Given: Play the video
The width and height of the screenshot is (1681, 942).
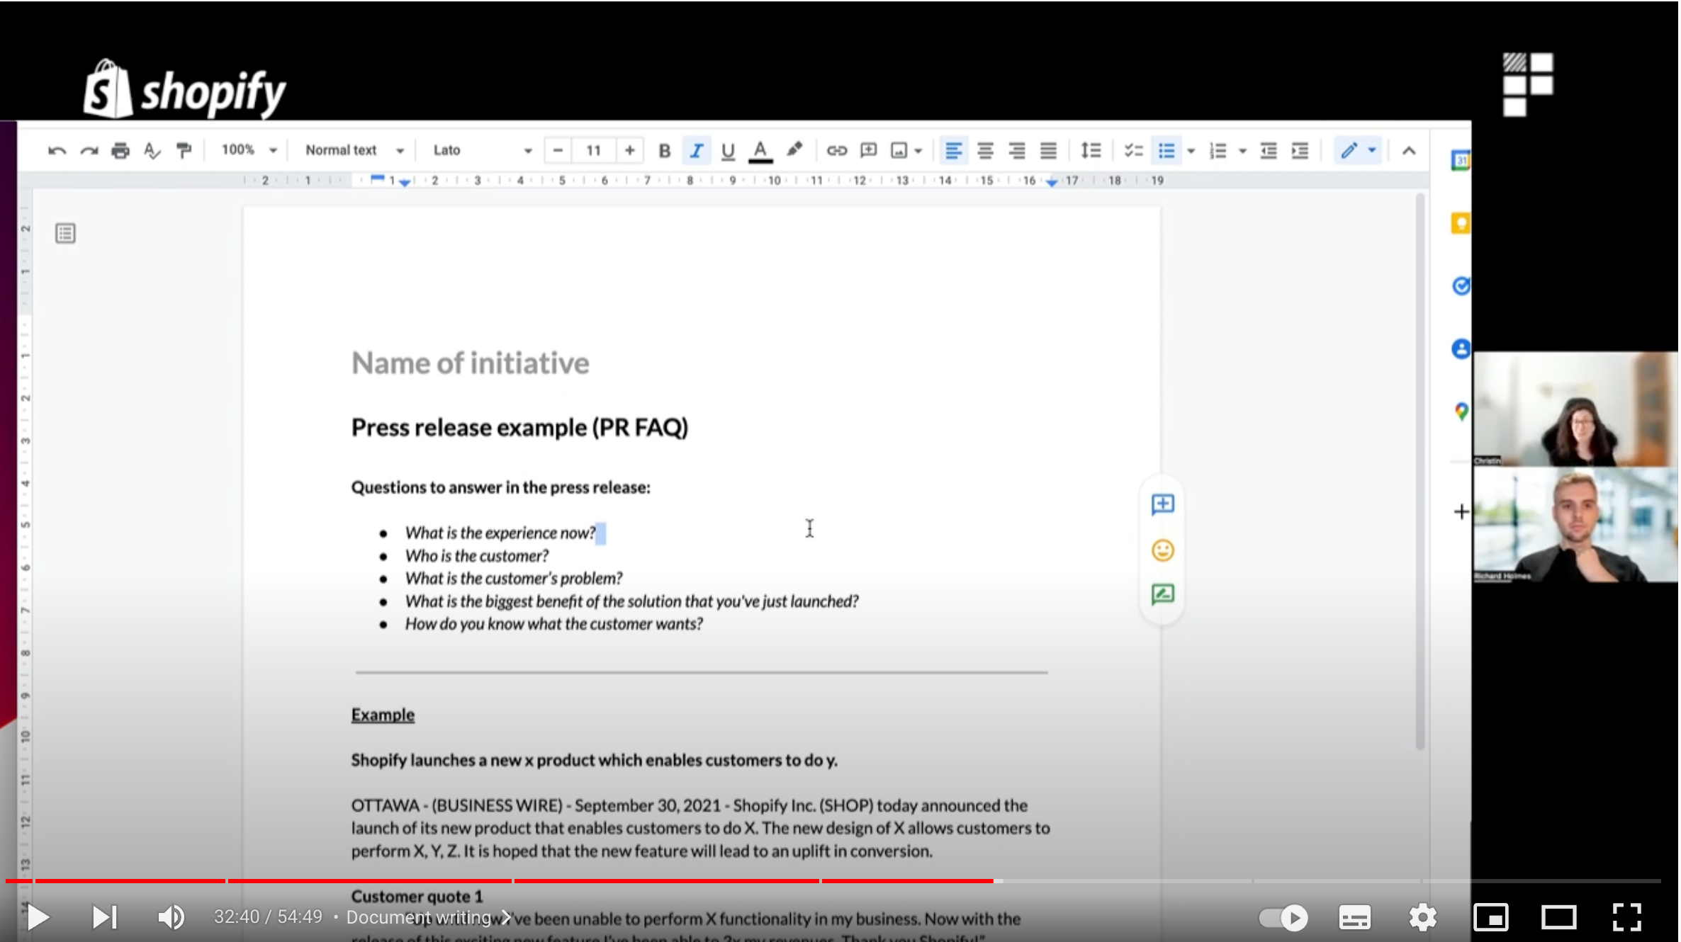Looking at the screenshot, I should [38, 917].
